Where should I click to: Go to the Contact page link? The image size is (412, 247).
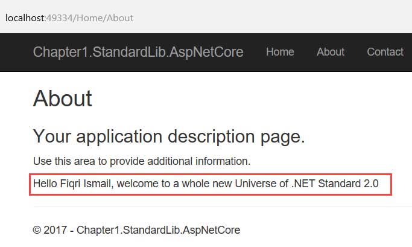[385, 52]
